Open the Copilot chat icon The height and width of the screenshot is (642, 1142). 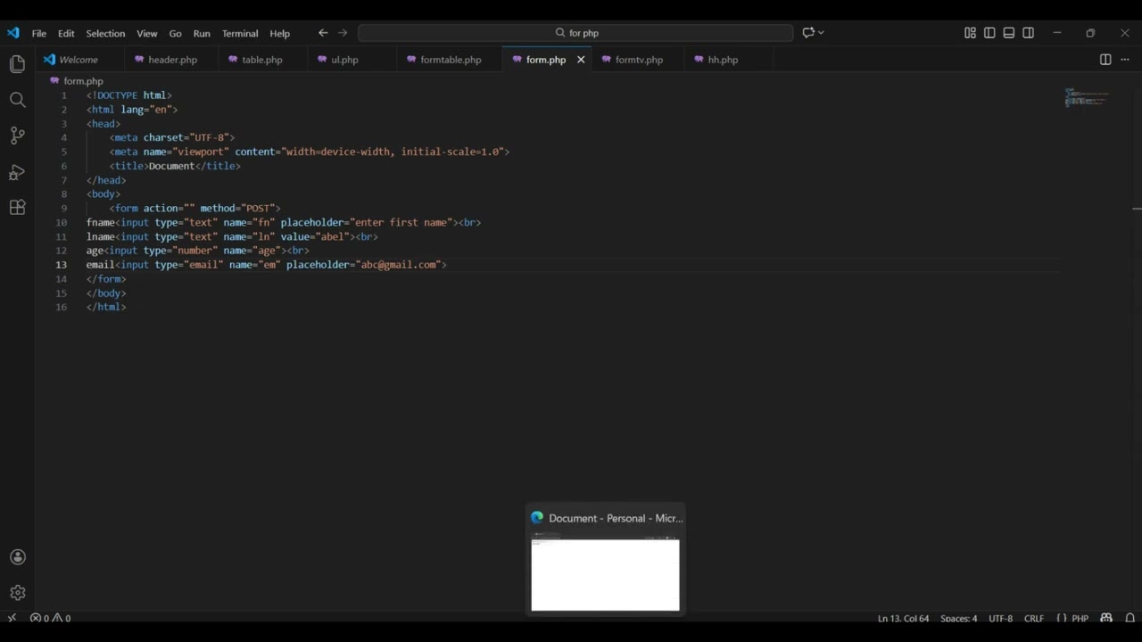(807, 33)
